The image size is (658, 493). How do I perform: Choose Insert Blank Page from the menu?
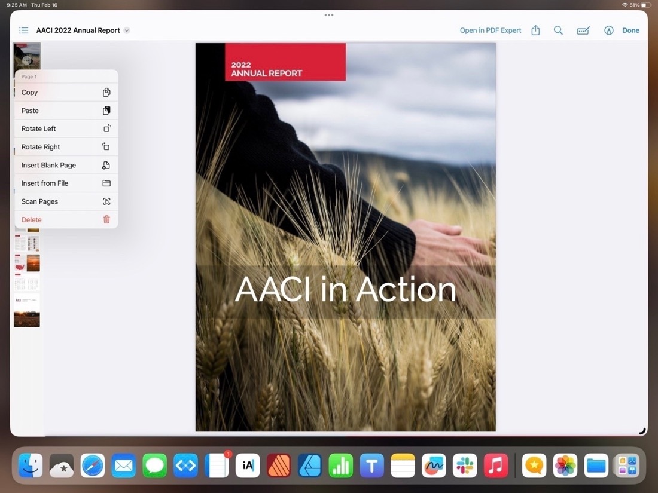click(48, 165)
